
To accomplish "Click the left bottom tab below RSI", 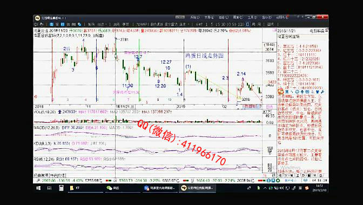I will (41, 175).
